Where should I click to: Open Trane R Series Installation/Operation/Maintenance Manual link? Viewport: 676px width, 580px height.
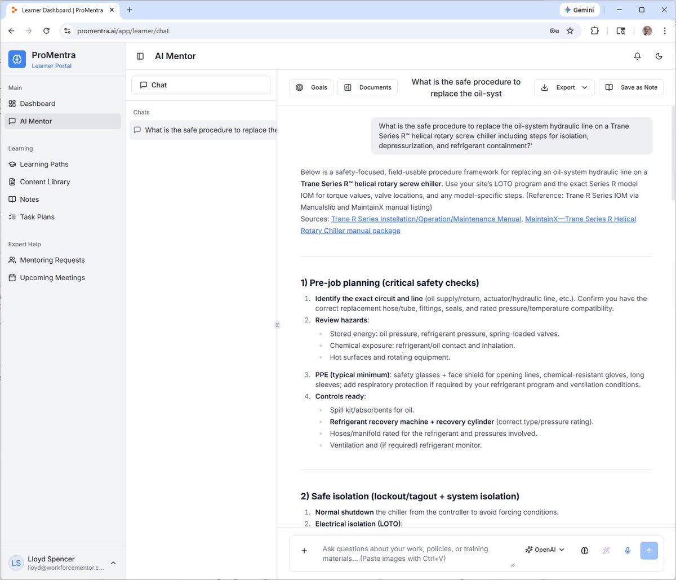pos(426,219)
